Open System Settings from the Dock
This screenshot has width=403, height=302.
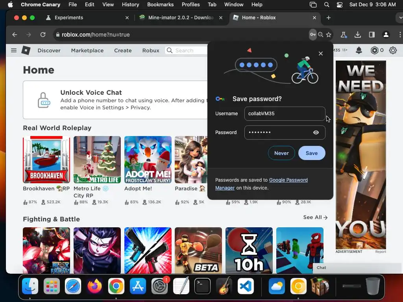point(159,286)
